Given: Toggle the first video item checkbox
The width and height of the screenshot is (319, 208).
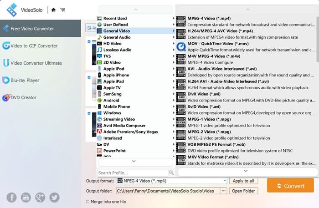Looking at the screenshot, I should (89, 41).
